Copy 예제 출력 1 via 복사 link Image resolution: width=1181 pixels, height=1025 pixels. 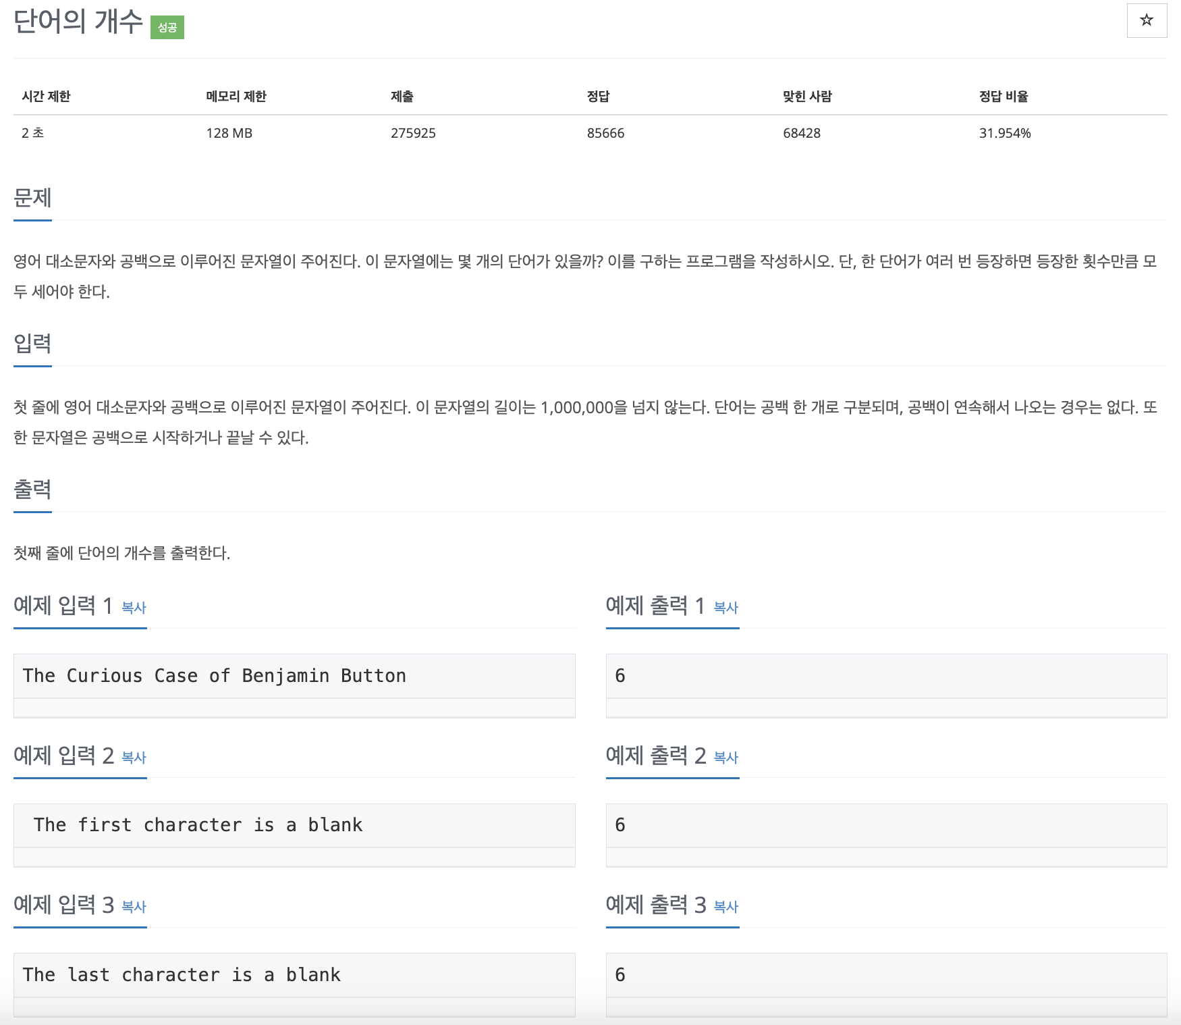[x=725, y=608]
